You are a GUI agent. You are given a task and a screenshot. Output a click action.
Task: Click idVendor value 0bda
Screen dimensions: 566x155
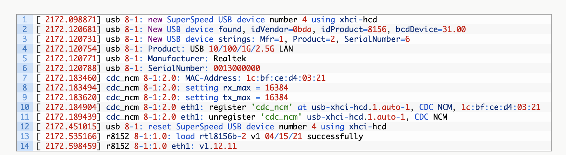[x=302, y=30]
